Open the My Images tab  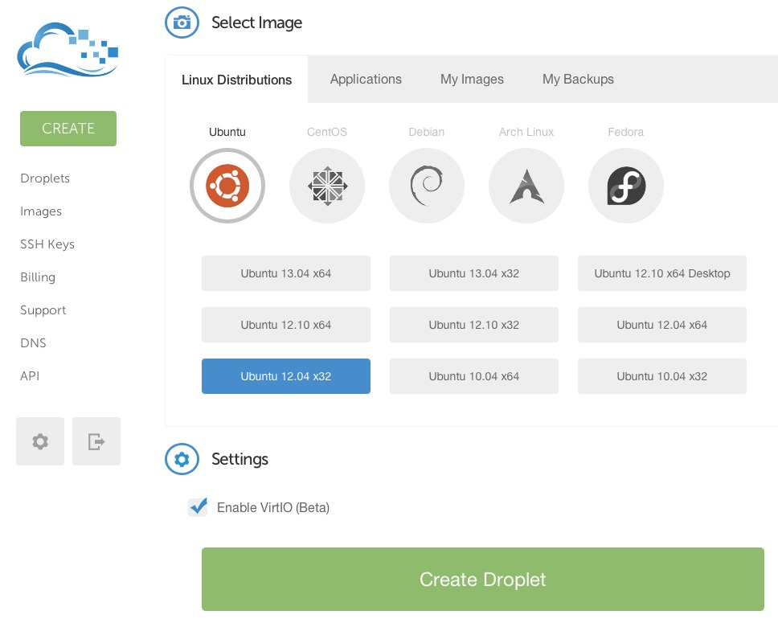pyautogui.click(x=472, y=79)
